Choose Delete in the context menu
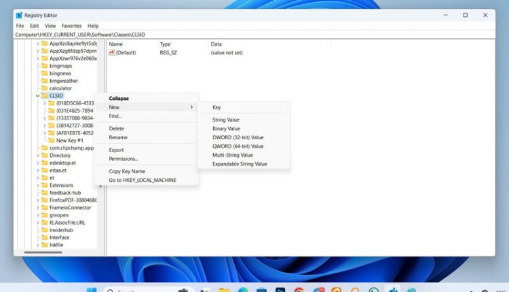 [147, 128]
